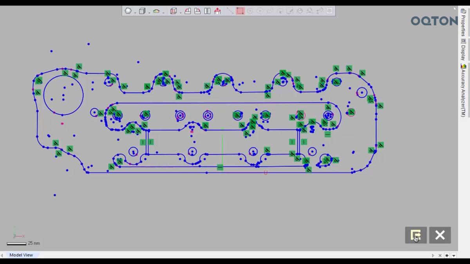Open the viewpoint dropdown arrow
Viewport: 470px width, 264px height.
point(181,13)
